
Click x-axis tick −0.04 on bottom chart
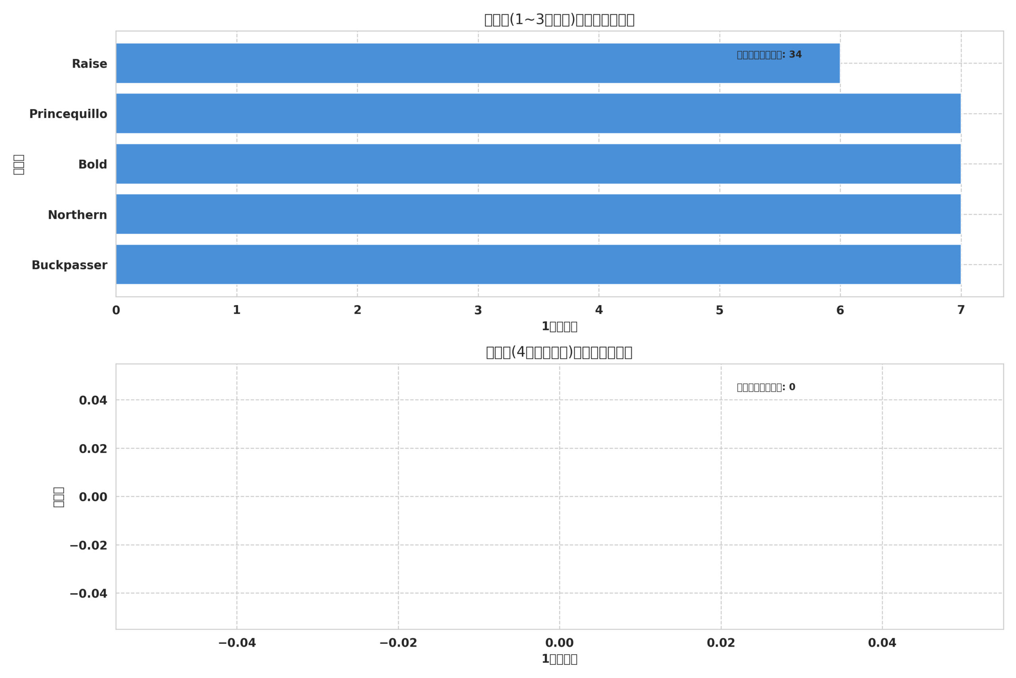237,643
